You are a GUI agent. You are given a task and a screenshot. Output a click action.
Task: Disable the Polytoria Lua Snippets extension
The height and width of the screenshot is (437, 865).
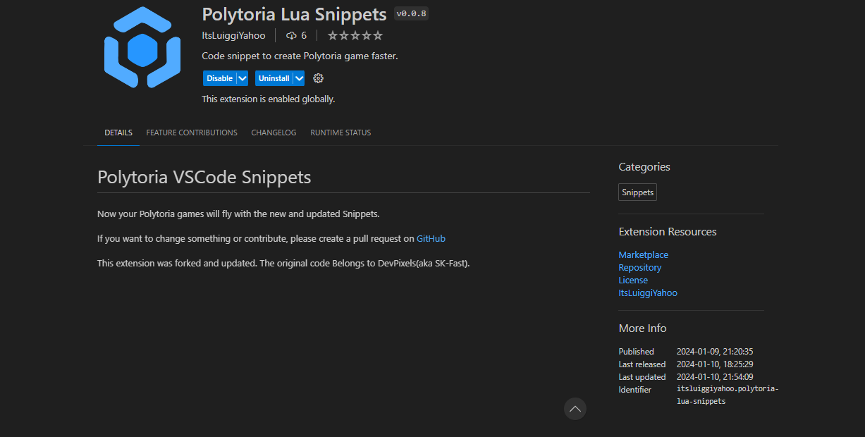(219, 78)
